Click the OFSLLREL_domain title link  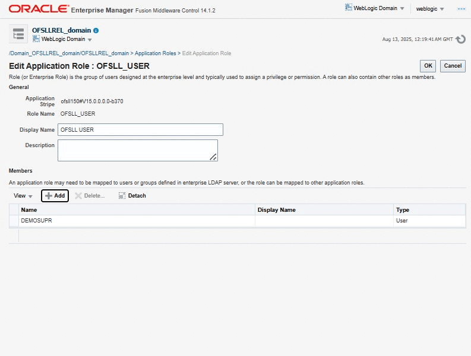click(x=62, y=30)
